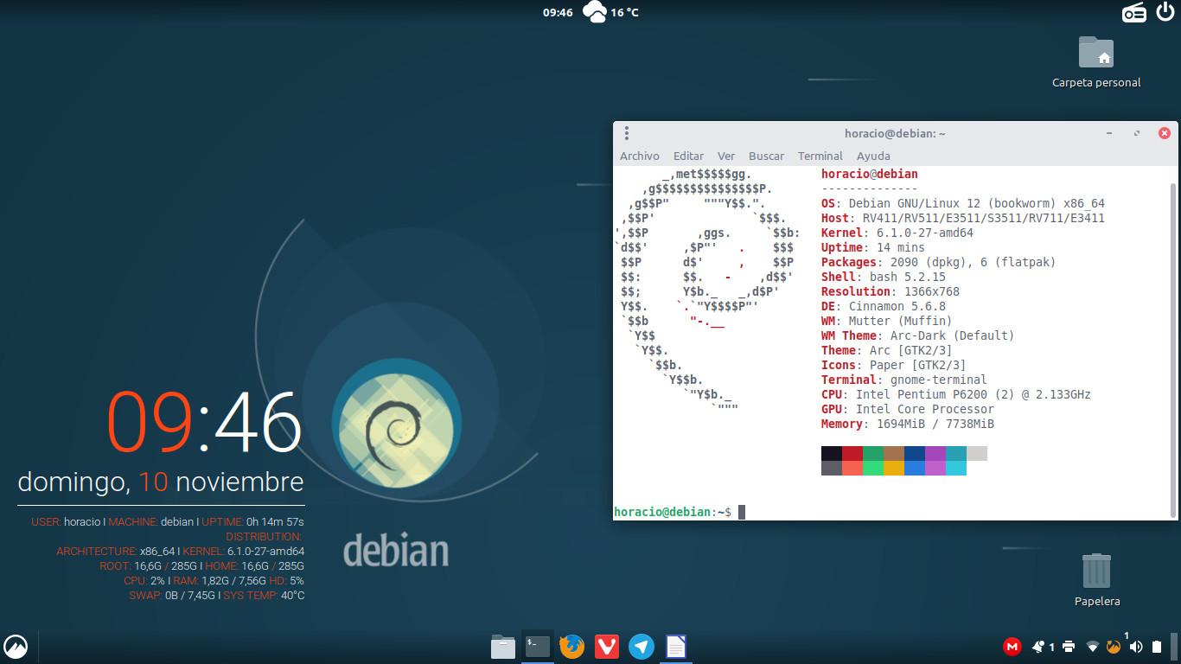This screenshot has width=1181, height=664.
Task: Click the 'Resolution: 1366x768' line
Action: tap(891, 291)
